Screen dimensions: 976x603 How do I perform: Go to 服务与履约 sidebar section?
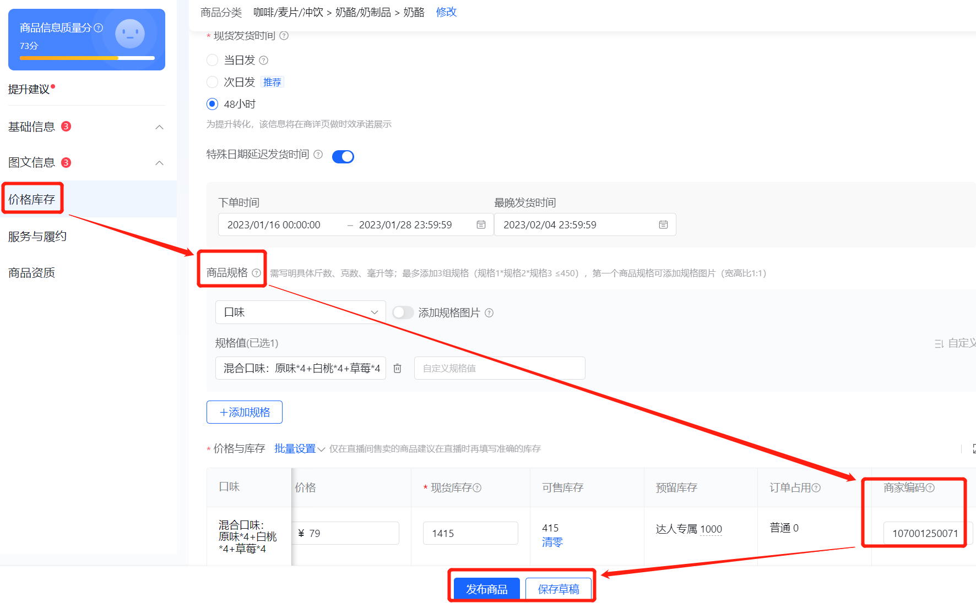tap(37, 237)
